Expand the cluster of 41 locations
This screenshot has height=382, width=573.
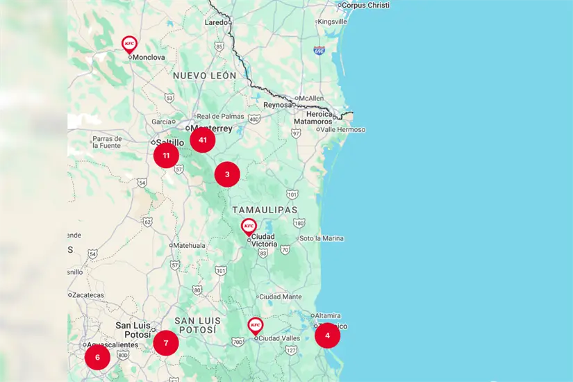202,140
